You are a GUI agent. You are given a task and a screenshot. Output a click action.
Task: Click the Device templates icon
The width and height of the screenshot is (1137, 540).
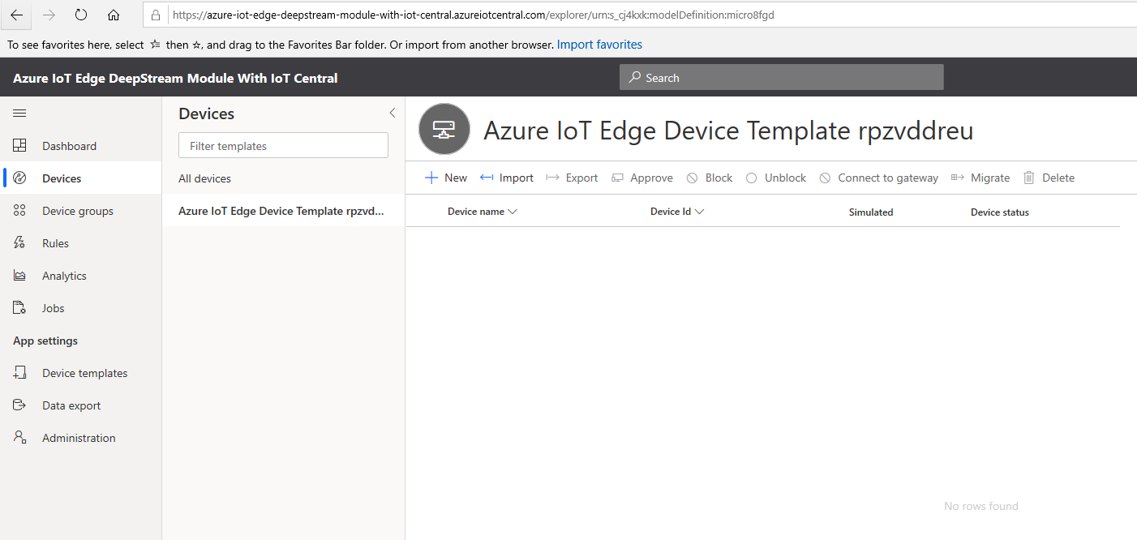pos(20,373)
